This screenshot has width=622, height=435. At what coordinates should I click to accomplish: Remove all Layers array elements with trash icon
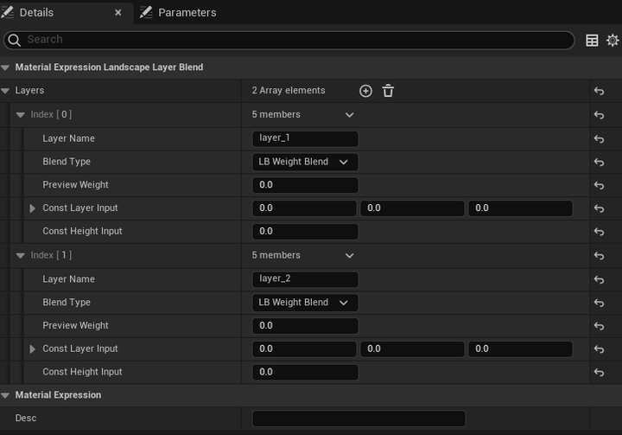pos(388,91)
